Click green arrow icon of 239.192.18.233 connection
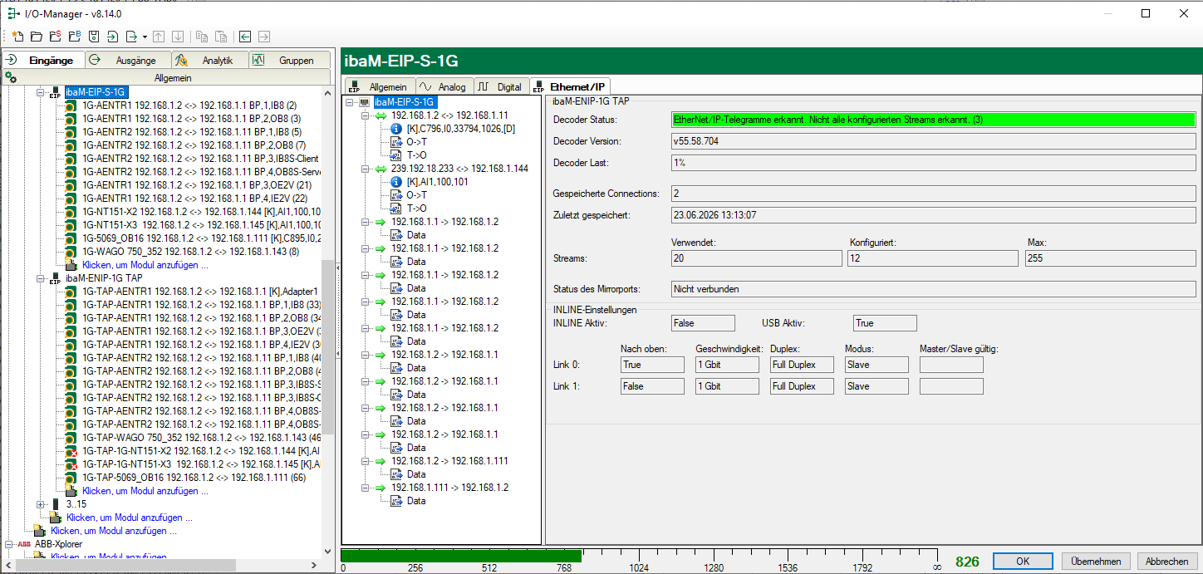 pyautogui.click(x=381, y=169)
